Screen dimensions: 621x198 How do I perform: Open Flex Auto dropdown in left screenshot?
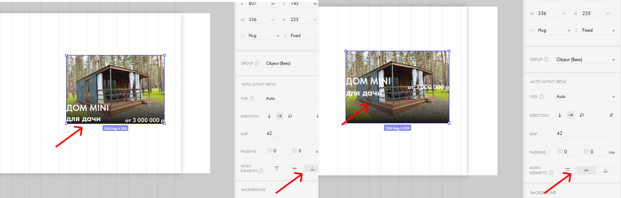[292, 99]
